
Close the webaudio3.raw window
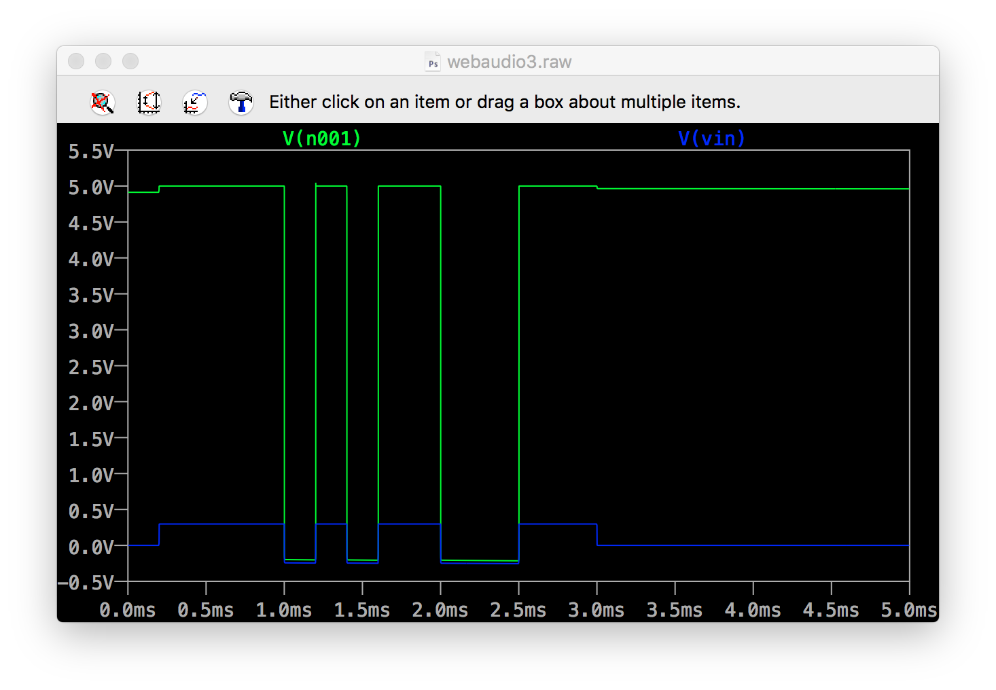[76, 61]
